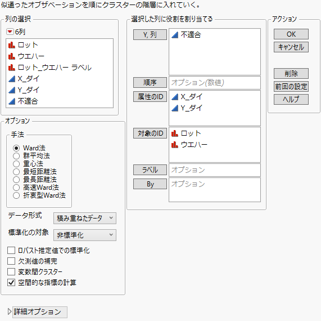The image size is (321, 321).
Task: Select the 折衷型Ward法 method
Action: 16,195
